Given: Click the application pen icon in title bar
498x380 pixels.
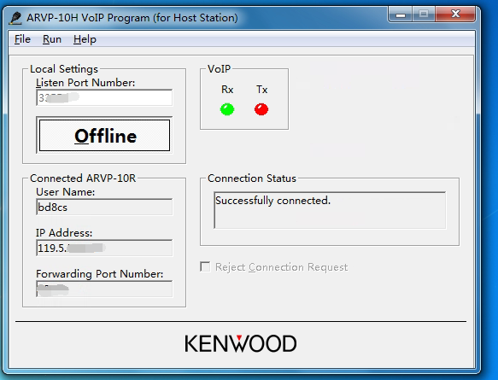Looking at the screenshot, I should click(x=15, y=18).
